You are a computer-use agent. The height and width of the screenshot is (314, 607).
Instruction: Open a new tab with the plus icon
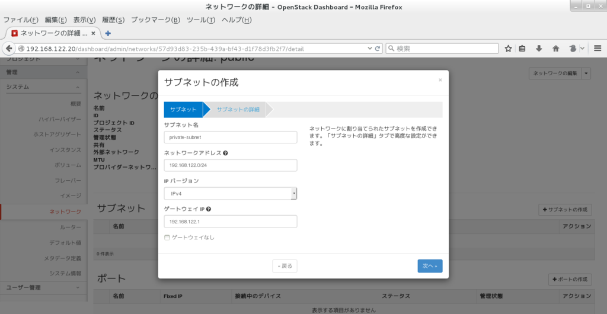click(x=108, y=33)
